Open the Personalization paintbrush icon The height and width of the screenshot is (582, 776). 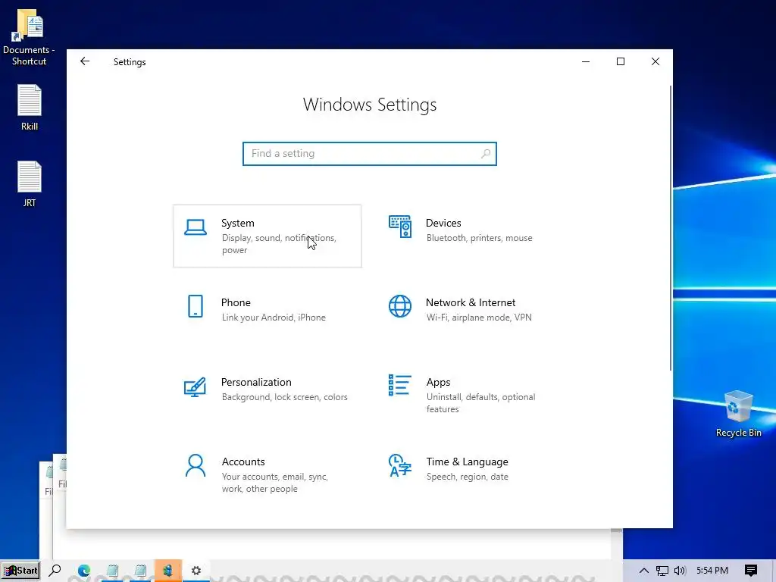click(195, 386)
